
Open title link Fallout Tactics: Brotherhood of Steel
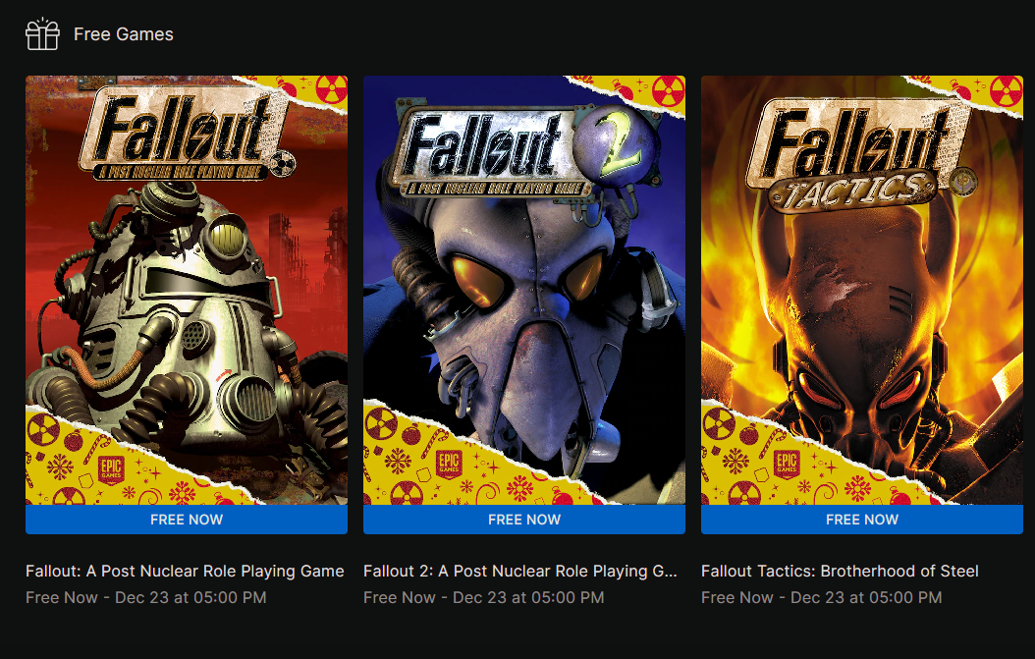click(840, 572)
